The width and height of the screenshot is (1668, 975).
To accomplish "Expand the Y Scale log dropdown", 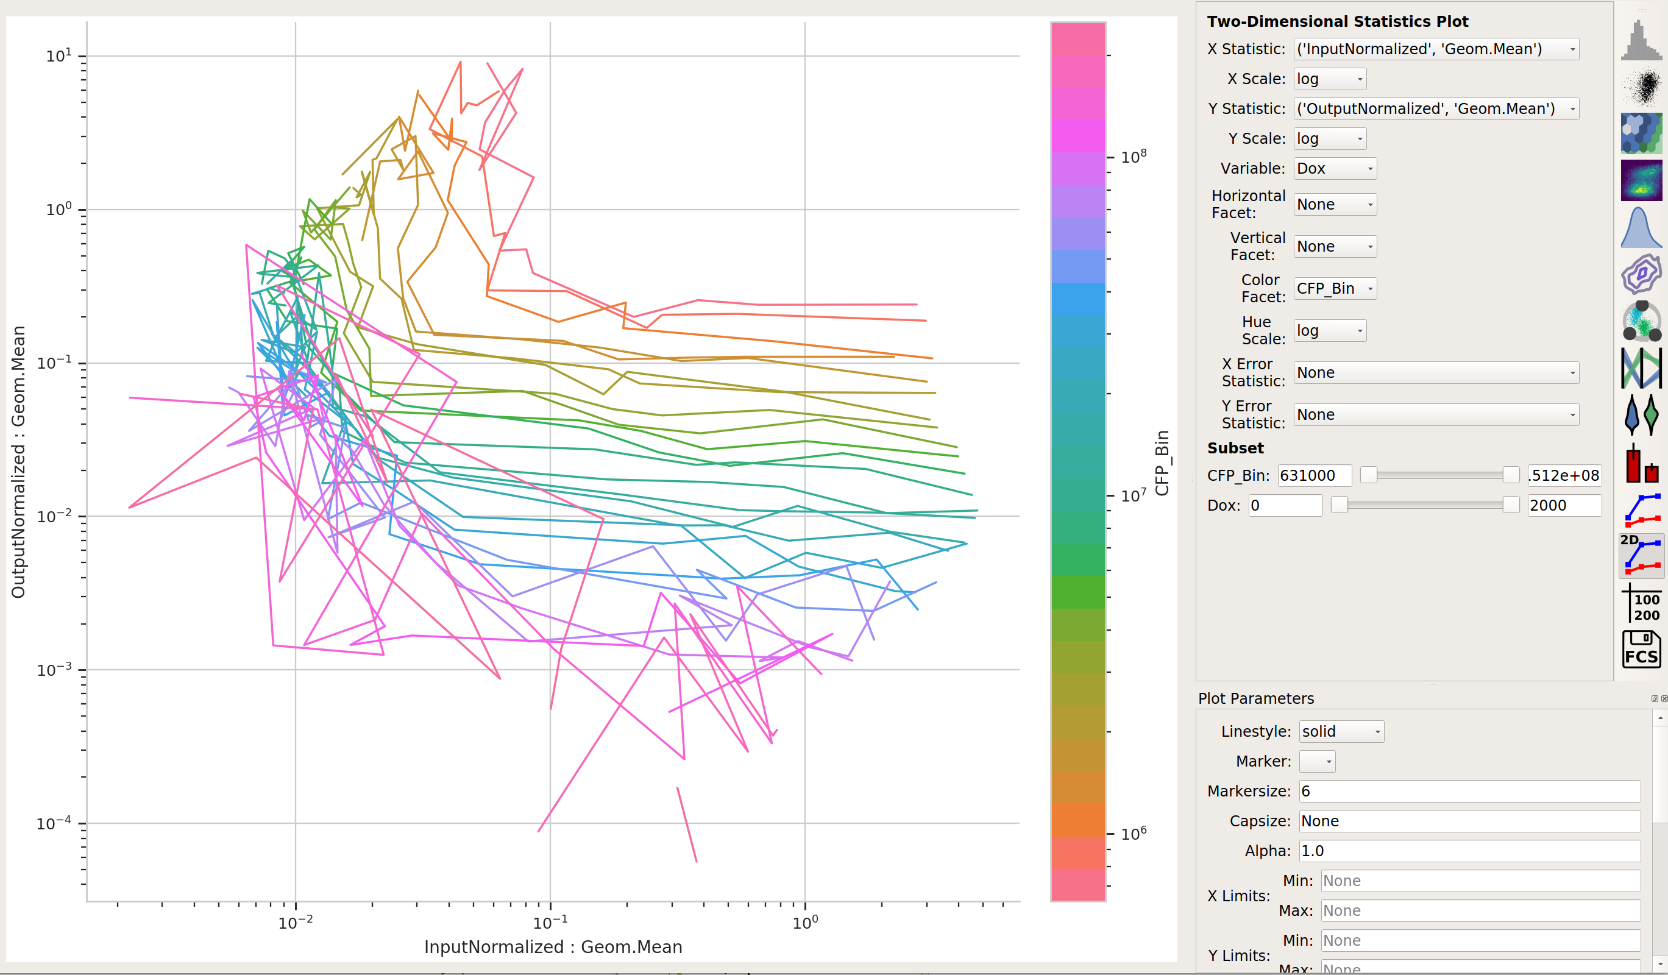I will pyautogui.click(x=1329, y=138).
